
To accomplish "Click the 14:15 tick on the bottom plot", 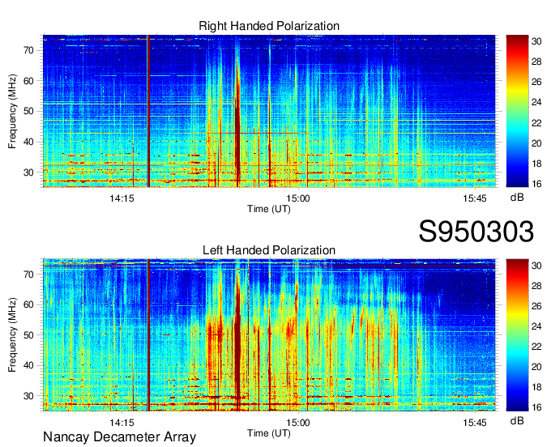I will point(122,423).
